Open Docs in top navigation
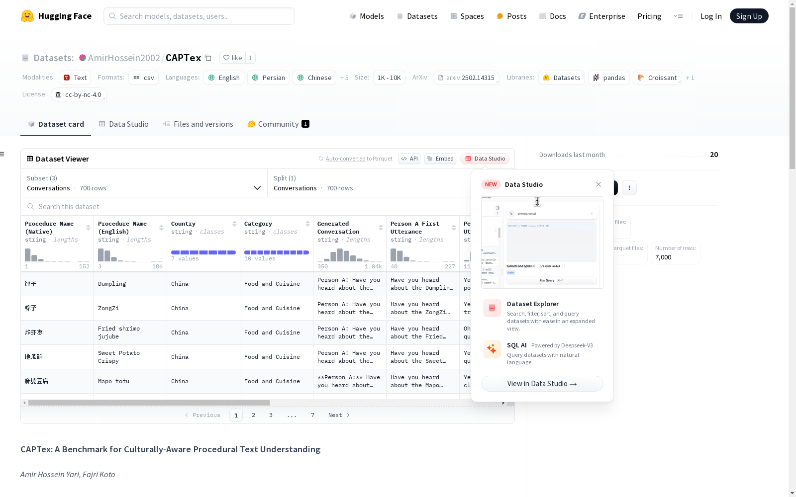This screenshot has width=796, height=497. (553, 16)
